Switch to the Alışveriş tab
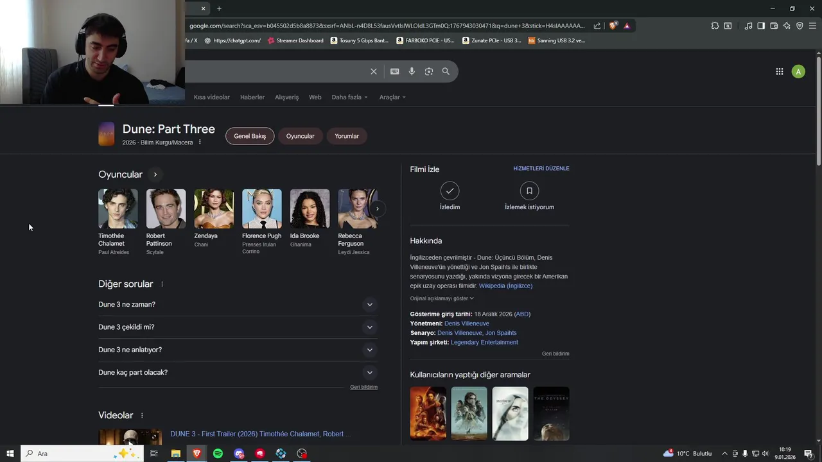 pos(287,98)
